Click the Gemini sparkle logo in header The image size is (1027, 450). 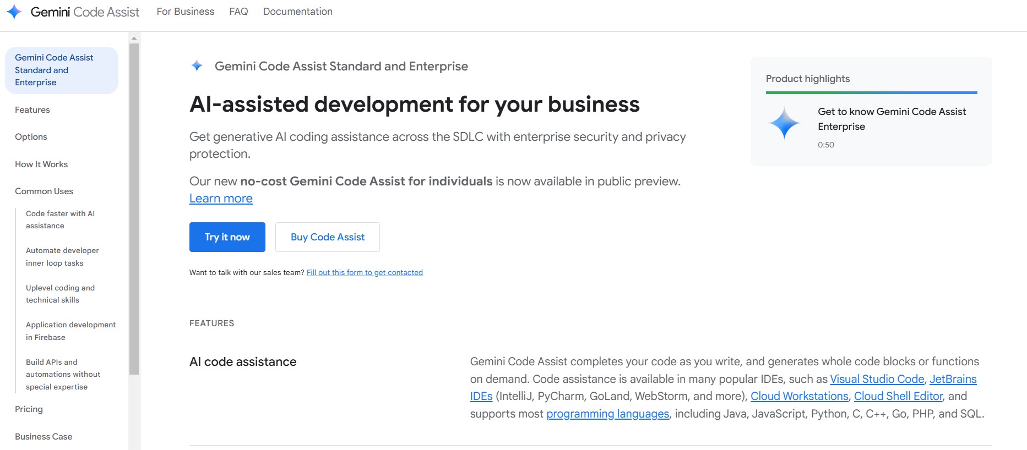14,12
